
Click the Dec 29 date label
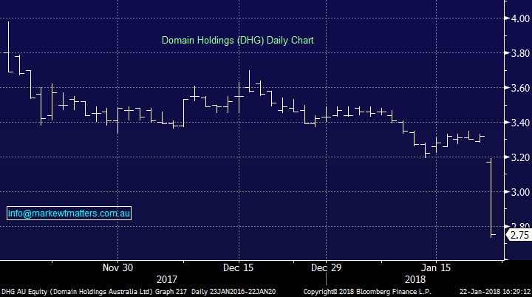pyautogui.click(x=326, y=267)
